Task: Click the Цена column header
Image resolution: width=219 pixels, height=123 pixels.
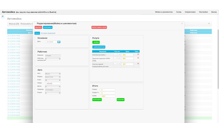Action: (x=127, y=52)
